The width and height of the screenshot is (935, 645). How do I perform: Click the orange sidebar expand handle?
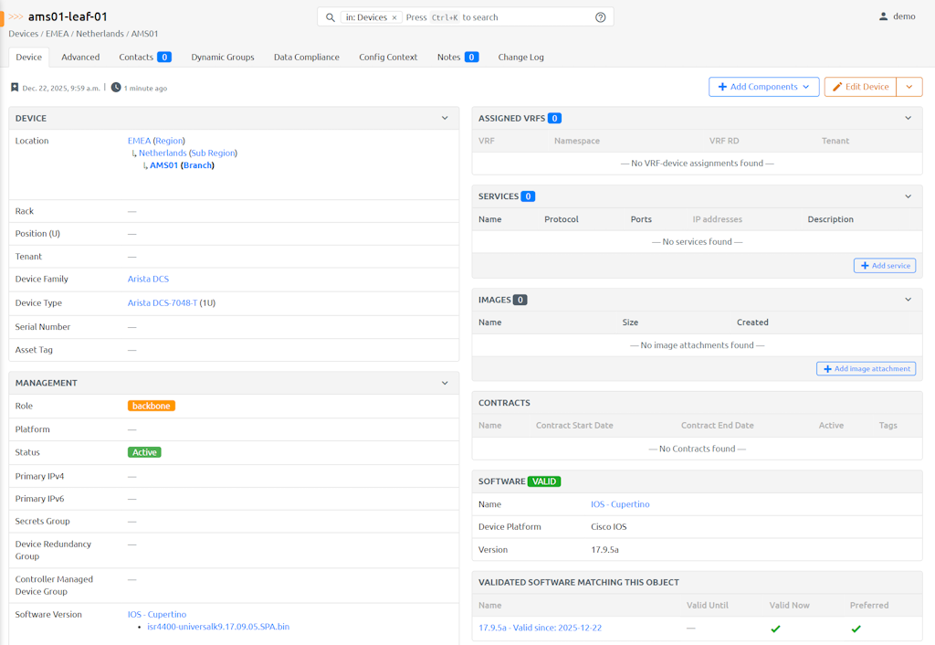point(2,17)
